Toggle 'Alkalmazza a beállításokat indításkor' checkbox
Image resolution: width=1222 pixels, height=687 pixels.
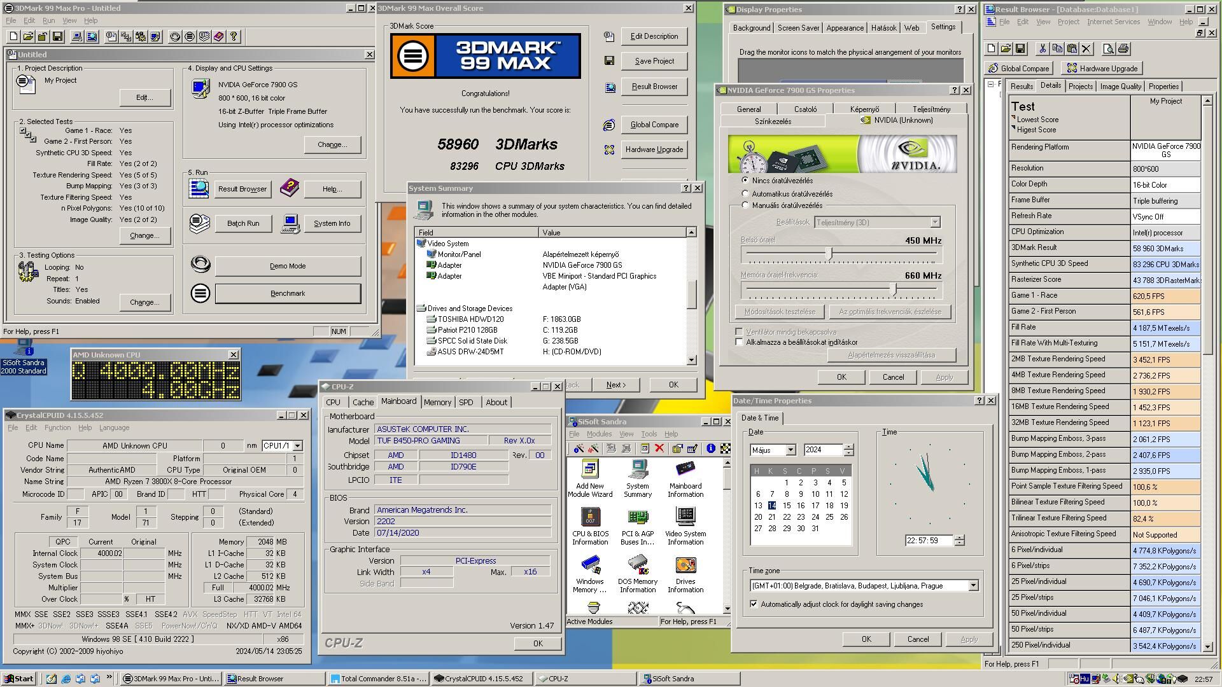click(x=738, y=342)
